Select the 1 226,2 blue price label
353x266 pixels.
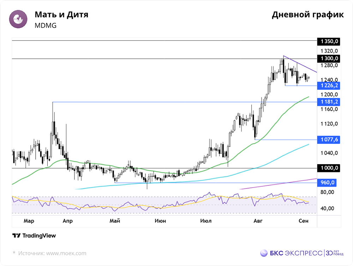(x=329, y=86)
